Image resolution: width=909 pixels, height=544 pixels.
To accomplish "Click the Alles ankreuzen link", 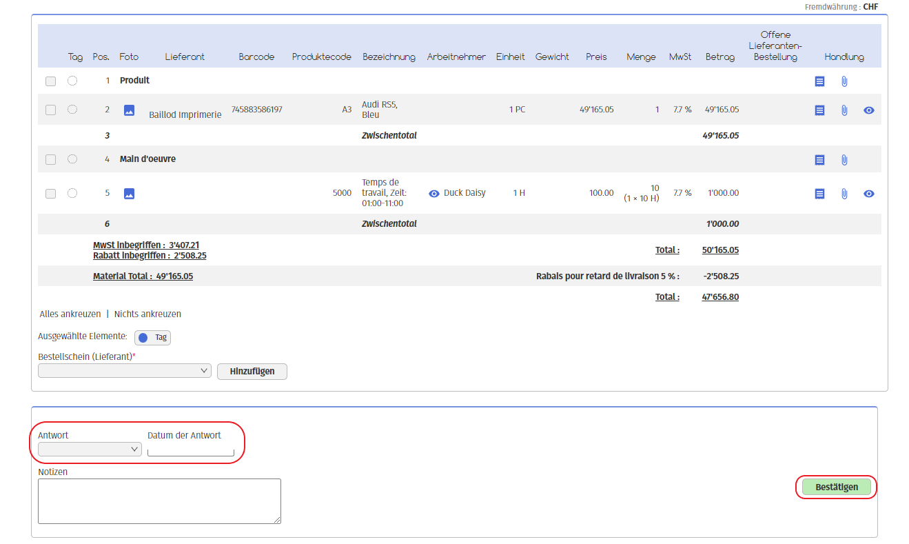I will (x=70, y=314).
